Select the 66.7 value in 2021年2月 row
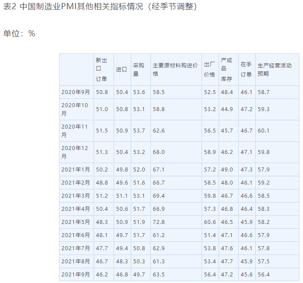The width and height of the screenshot is (303, 283). (x=159, y=183)
